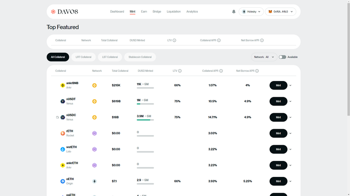Click LTV info icon in collateral table header

(180, 71)
